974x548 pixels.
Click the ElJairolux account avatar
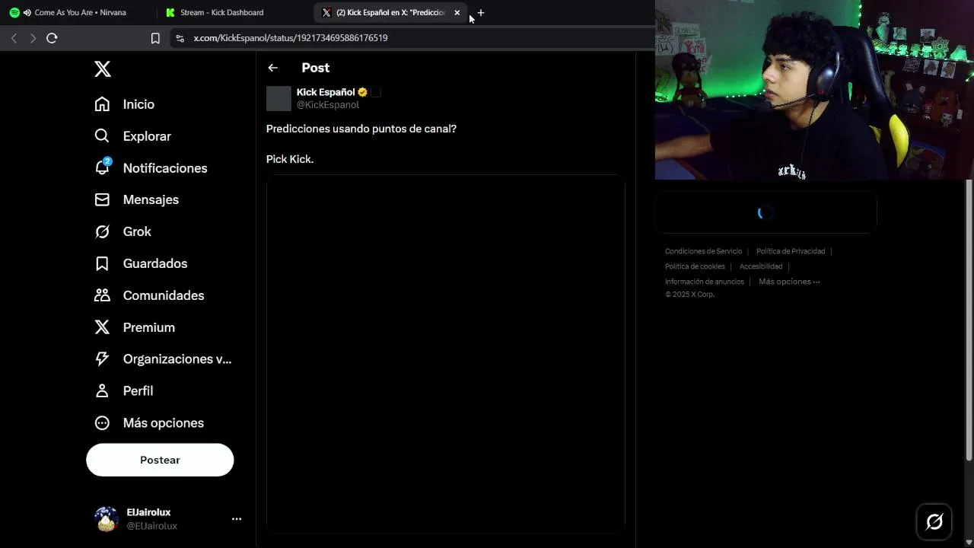[x=107, y=519]
